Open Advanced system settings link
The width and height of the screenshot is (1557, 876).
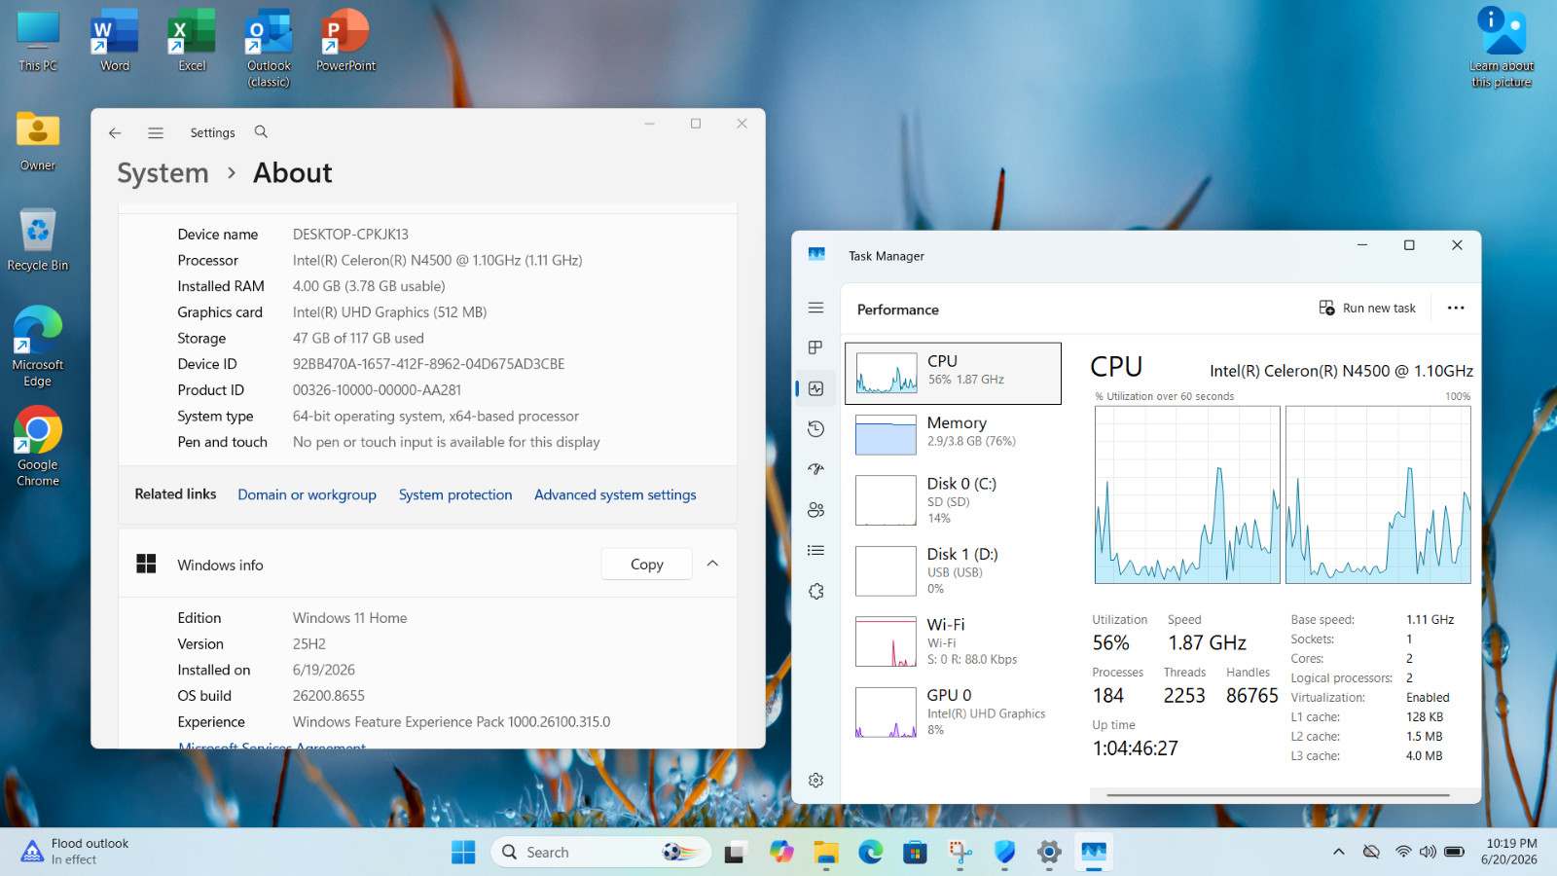(615, 494)
